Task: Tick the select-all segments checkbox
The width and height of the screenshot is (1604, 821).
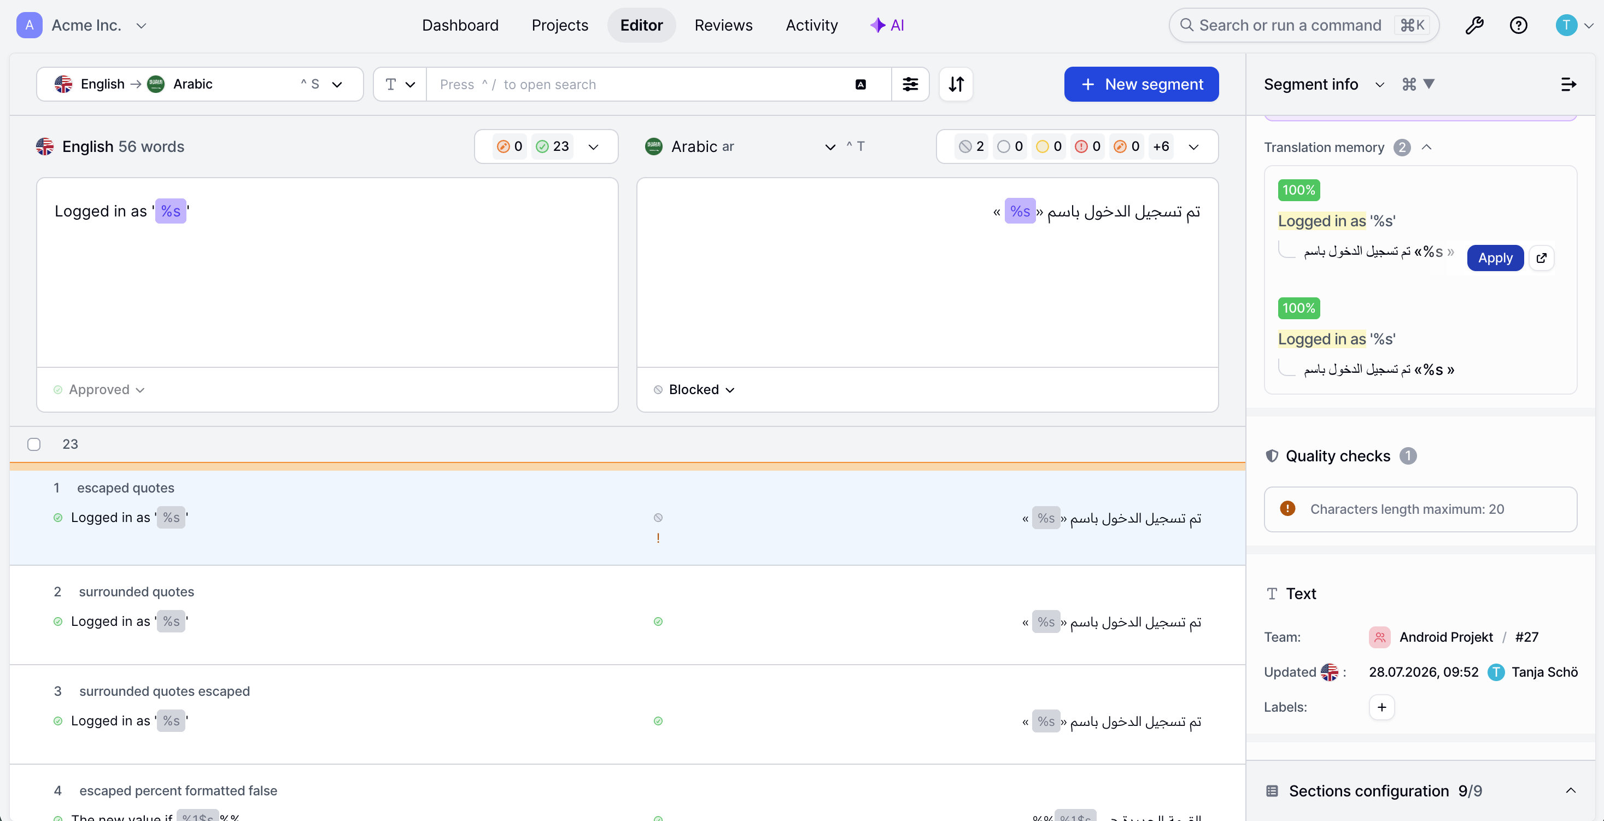Action: coord(34,444)
